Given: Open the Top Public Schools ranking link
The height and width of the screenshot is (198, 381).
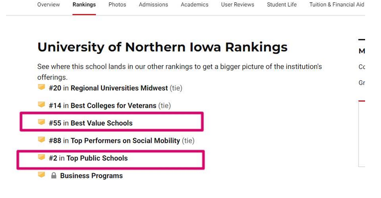Looking at the screenshot, I should click(x=97, y=158).
